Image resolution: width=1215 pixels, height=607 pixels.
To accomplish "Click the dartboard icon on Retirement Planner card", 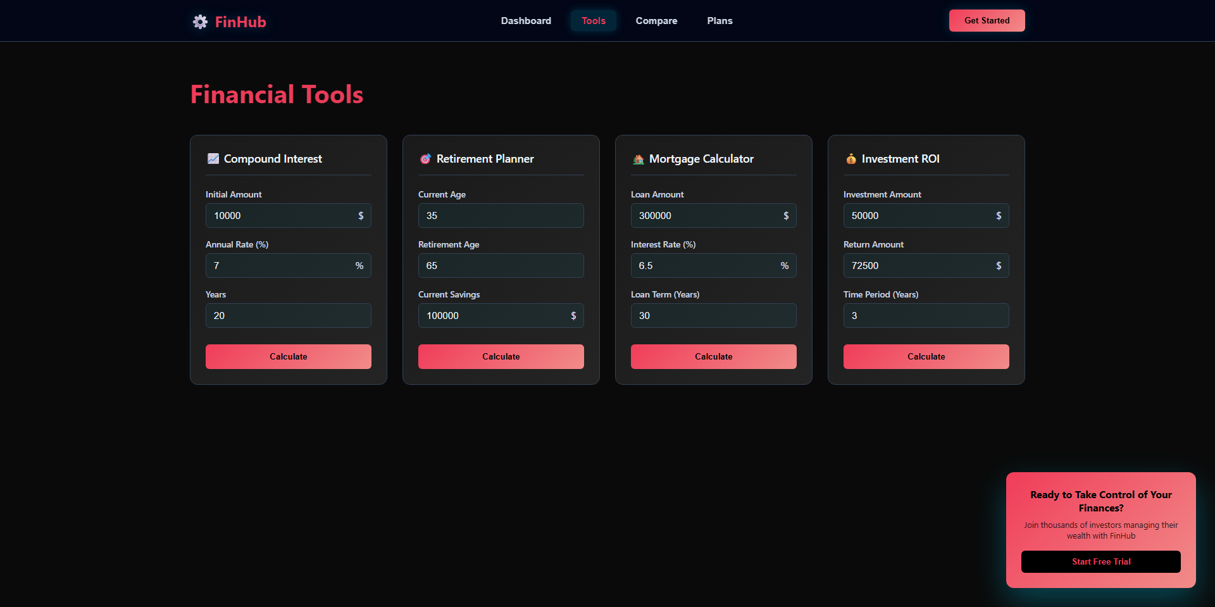I will coord(425,158).
